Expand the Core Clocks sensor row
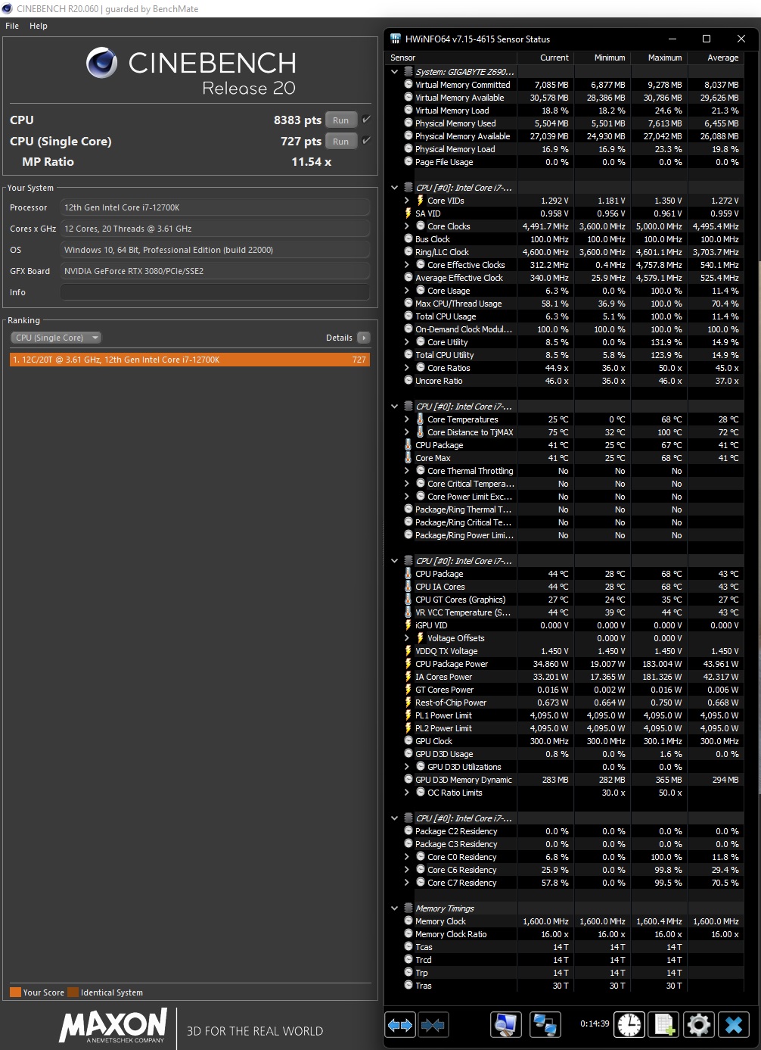 407,226
